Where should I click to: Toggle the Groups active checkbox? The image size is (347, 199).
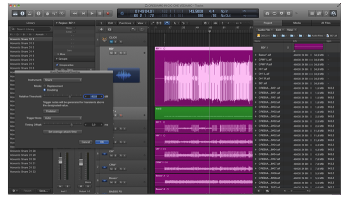click(57, 65)
